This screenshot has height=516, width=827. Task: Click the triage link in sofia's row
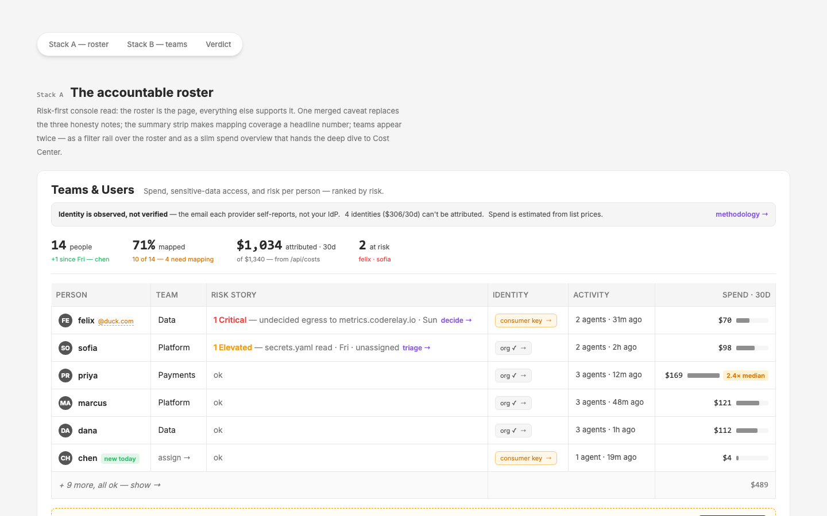tap(416, 348)
